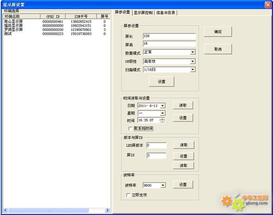The height and width of the screenshot is (215, 273).
Task: Click the GPRS ID column header
Action: [53, 16]
